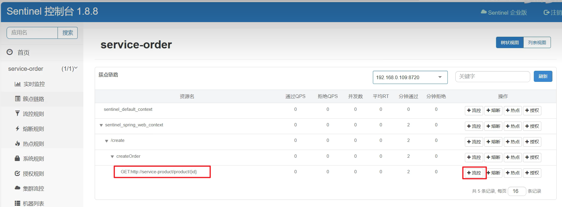
Task: Click the 通过QPS column header
Action: point(295,96)
